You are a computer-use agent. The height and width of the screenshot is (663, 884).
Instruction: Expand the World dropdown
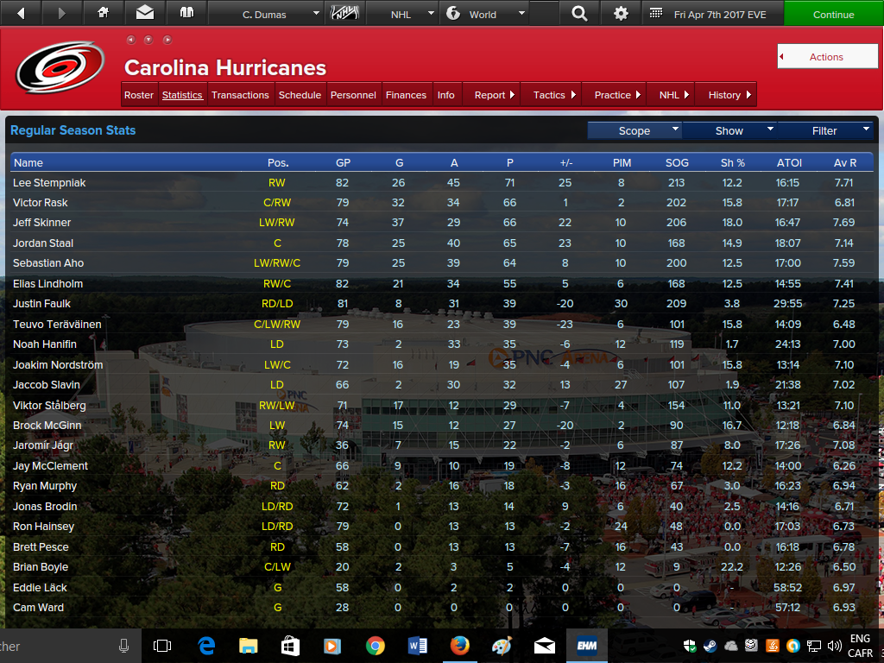click(x=485, y=13)
